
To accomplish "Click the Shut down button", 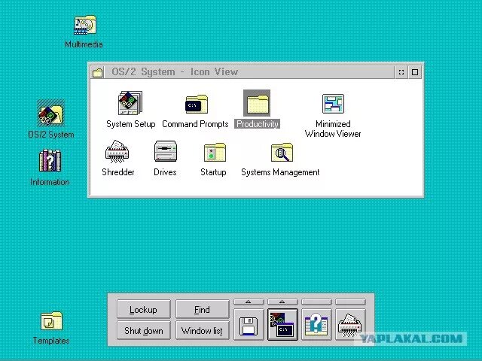I will [144, 331].
